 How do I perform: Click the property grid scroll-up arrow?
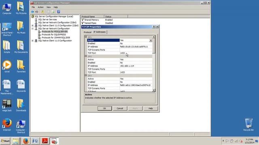click(x=154, y=37)
